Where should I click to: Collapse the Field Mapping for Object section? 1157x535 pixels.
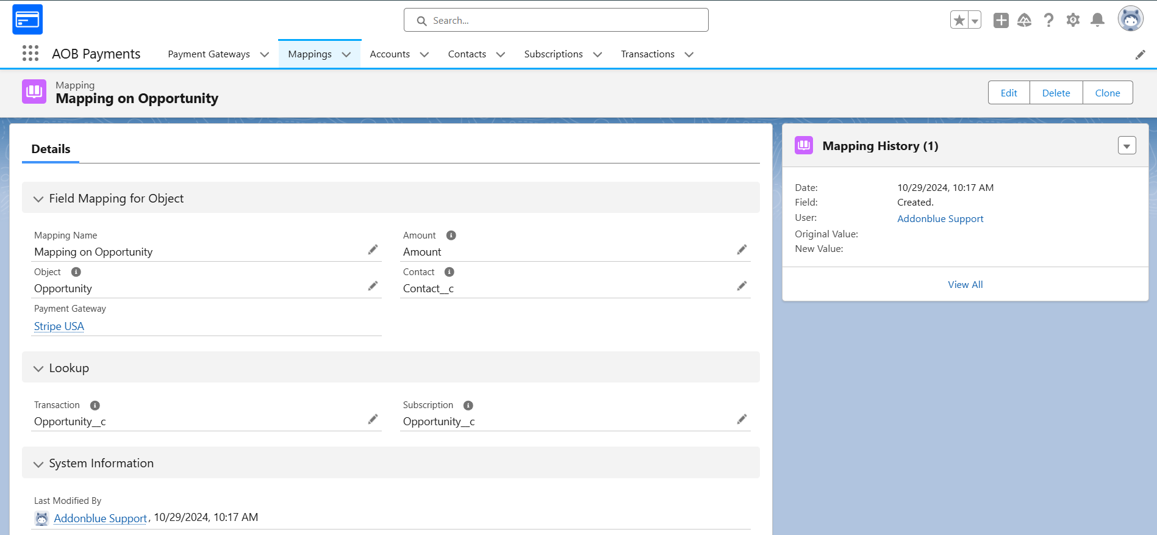38,199
